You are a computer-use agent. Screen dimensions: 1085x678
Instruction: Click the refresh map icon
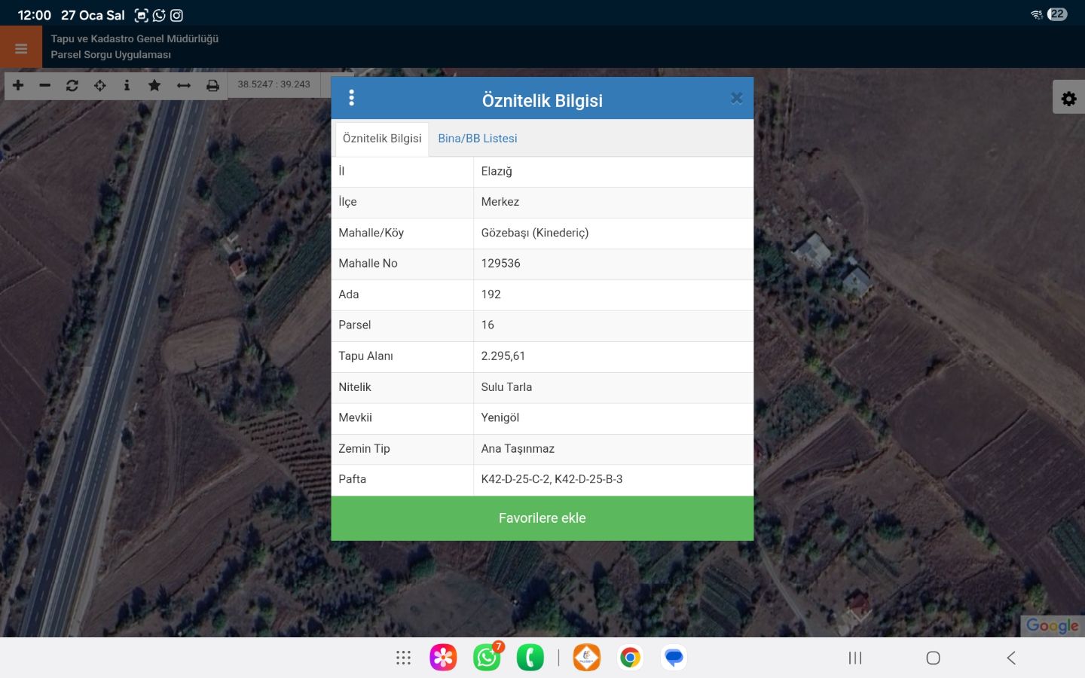(x=72, y=85)
